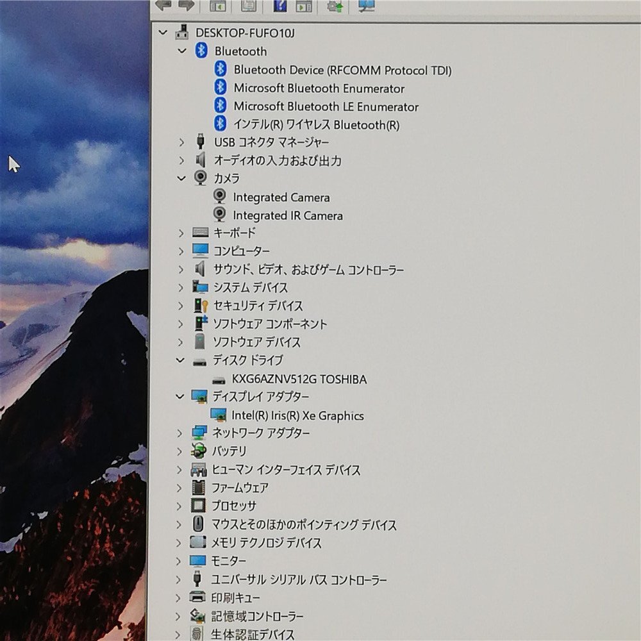Click the monitor icon for コンピューター
641x641 pixels.
(200, 250)
